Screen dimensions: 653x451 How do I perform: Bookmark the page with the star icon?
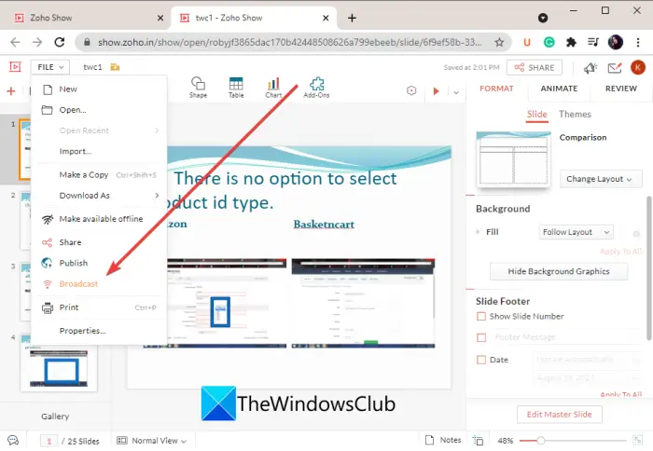[x=499, y=42]
